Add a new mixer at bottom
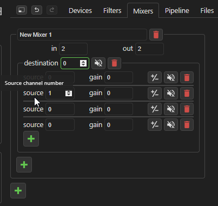 (x=18, y=191)
